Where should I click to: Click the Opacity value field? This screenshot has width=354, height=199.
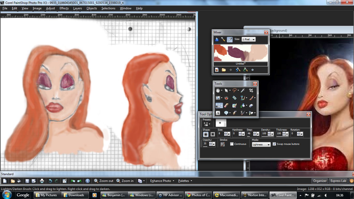[206, 144]
